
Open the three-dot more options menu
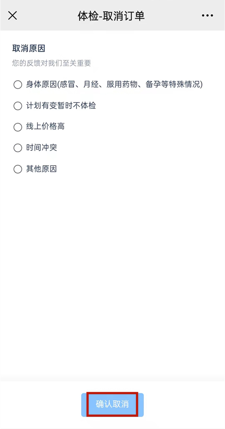(207, 15)
